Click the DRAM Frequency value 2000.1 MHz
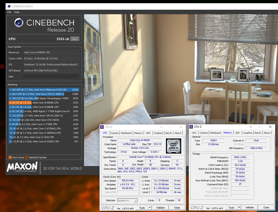Viewport: 278px width, 212px height. click(x=240, y=157)
